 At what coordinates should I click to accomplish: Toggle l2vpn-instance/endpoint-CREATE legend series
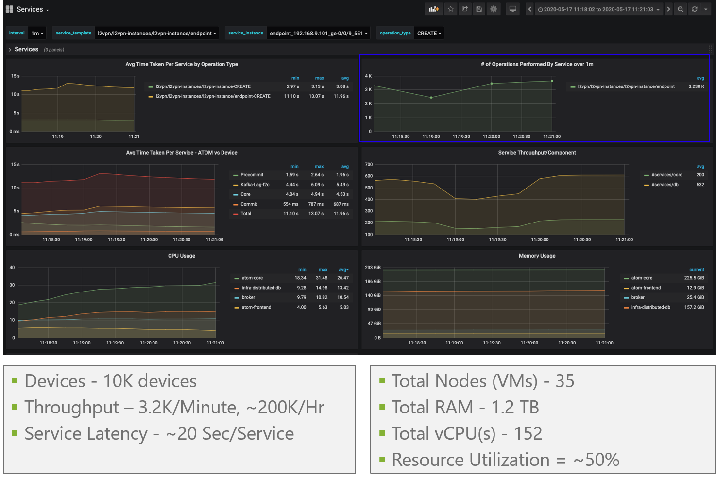pyautogui.click(x=213, y=96)
